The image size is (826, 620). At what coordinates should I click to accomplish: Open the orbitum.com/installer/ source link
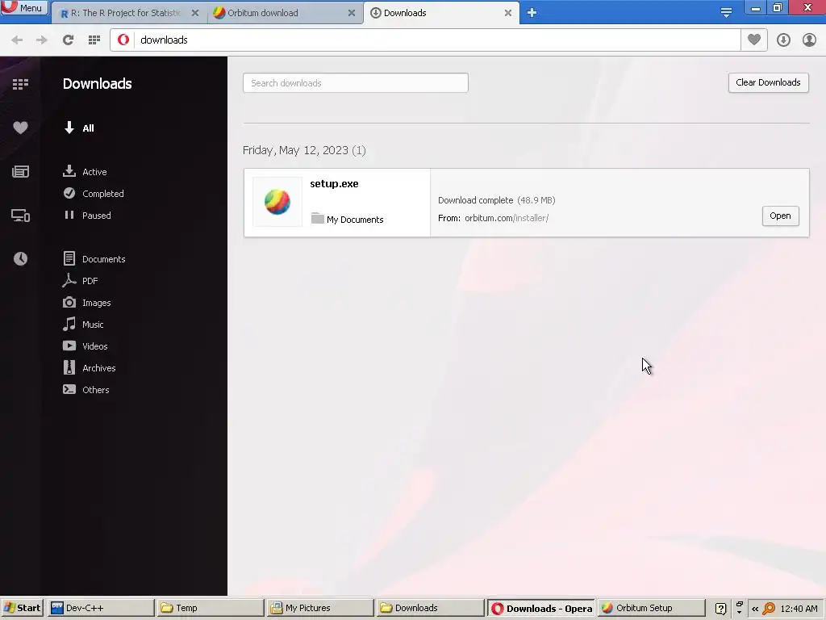(507, 218)
